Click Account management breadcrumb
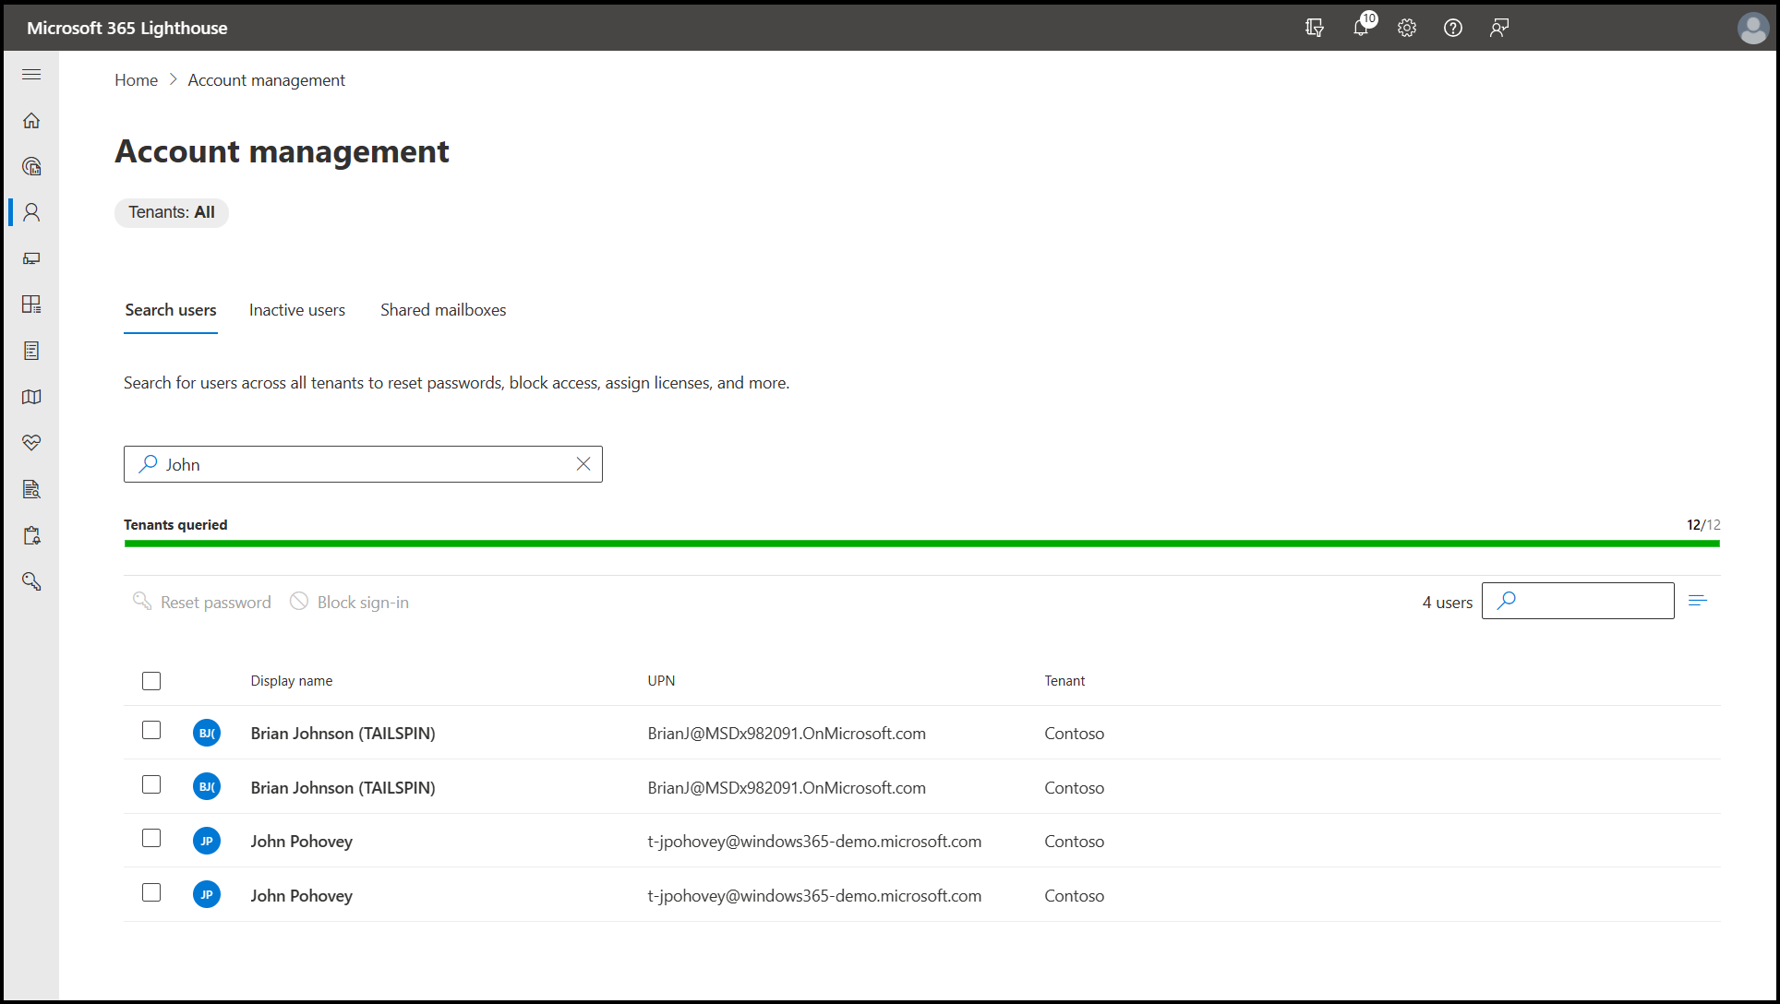The width and height of the screenshot is (1780, 1004). pyautogui.click(x=266, y=80)
